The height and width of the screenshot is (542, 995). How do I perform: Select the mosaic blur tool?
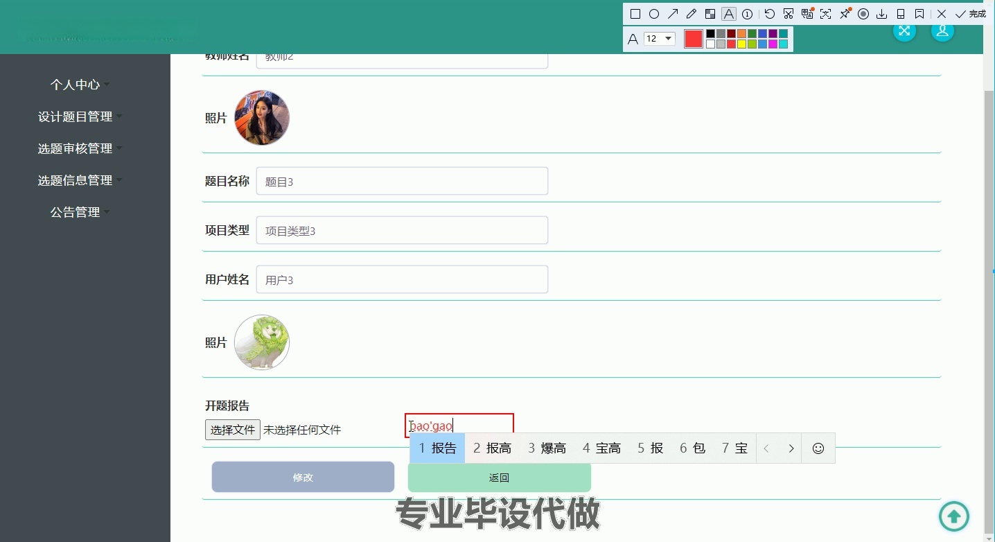click(x=710, y=14)
